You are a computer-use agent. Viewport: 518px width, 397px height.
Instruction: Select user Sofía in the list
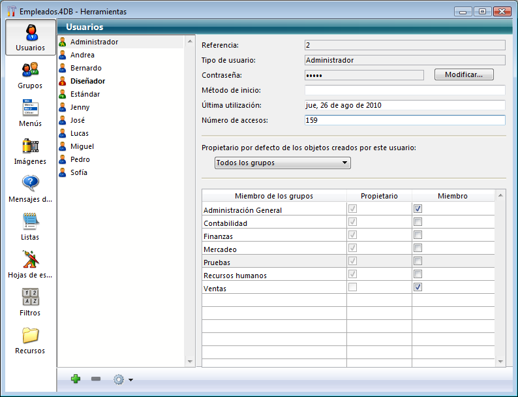coord(79,173)
